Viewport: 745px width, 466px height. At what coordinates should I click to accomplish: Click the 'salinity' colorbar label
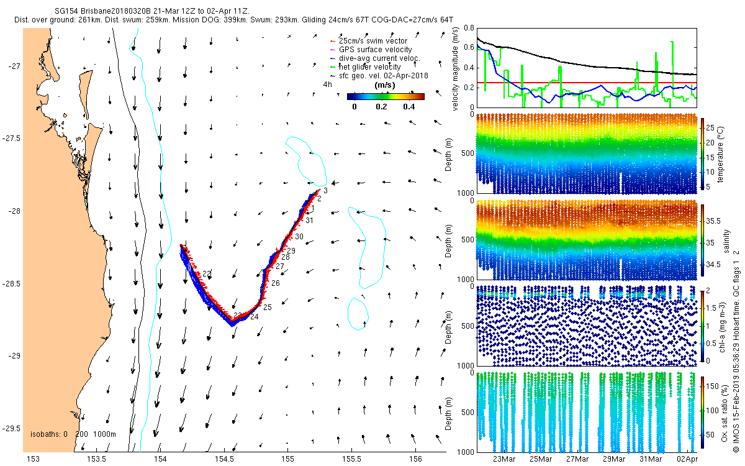[726, 240]
